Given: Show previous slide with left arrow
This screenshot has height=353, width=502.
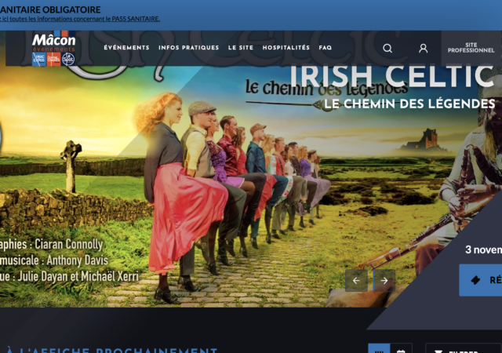Looking at the screenshot, I should 356,281.
